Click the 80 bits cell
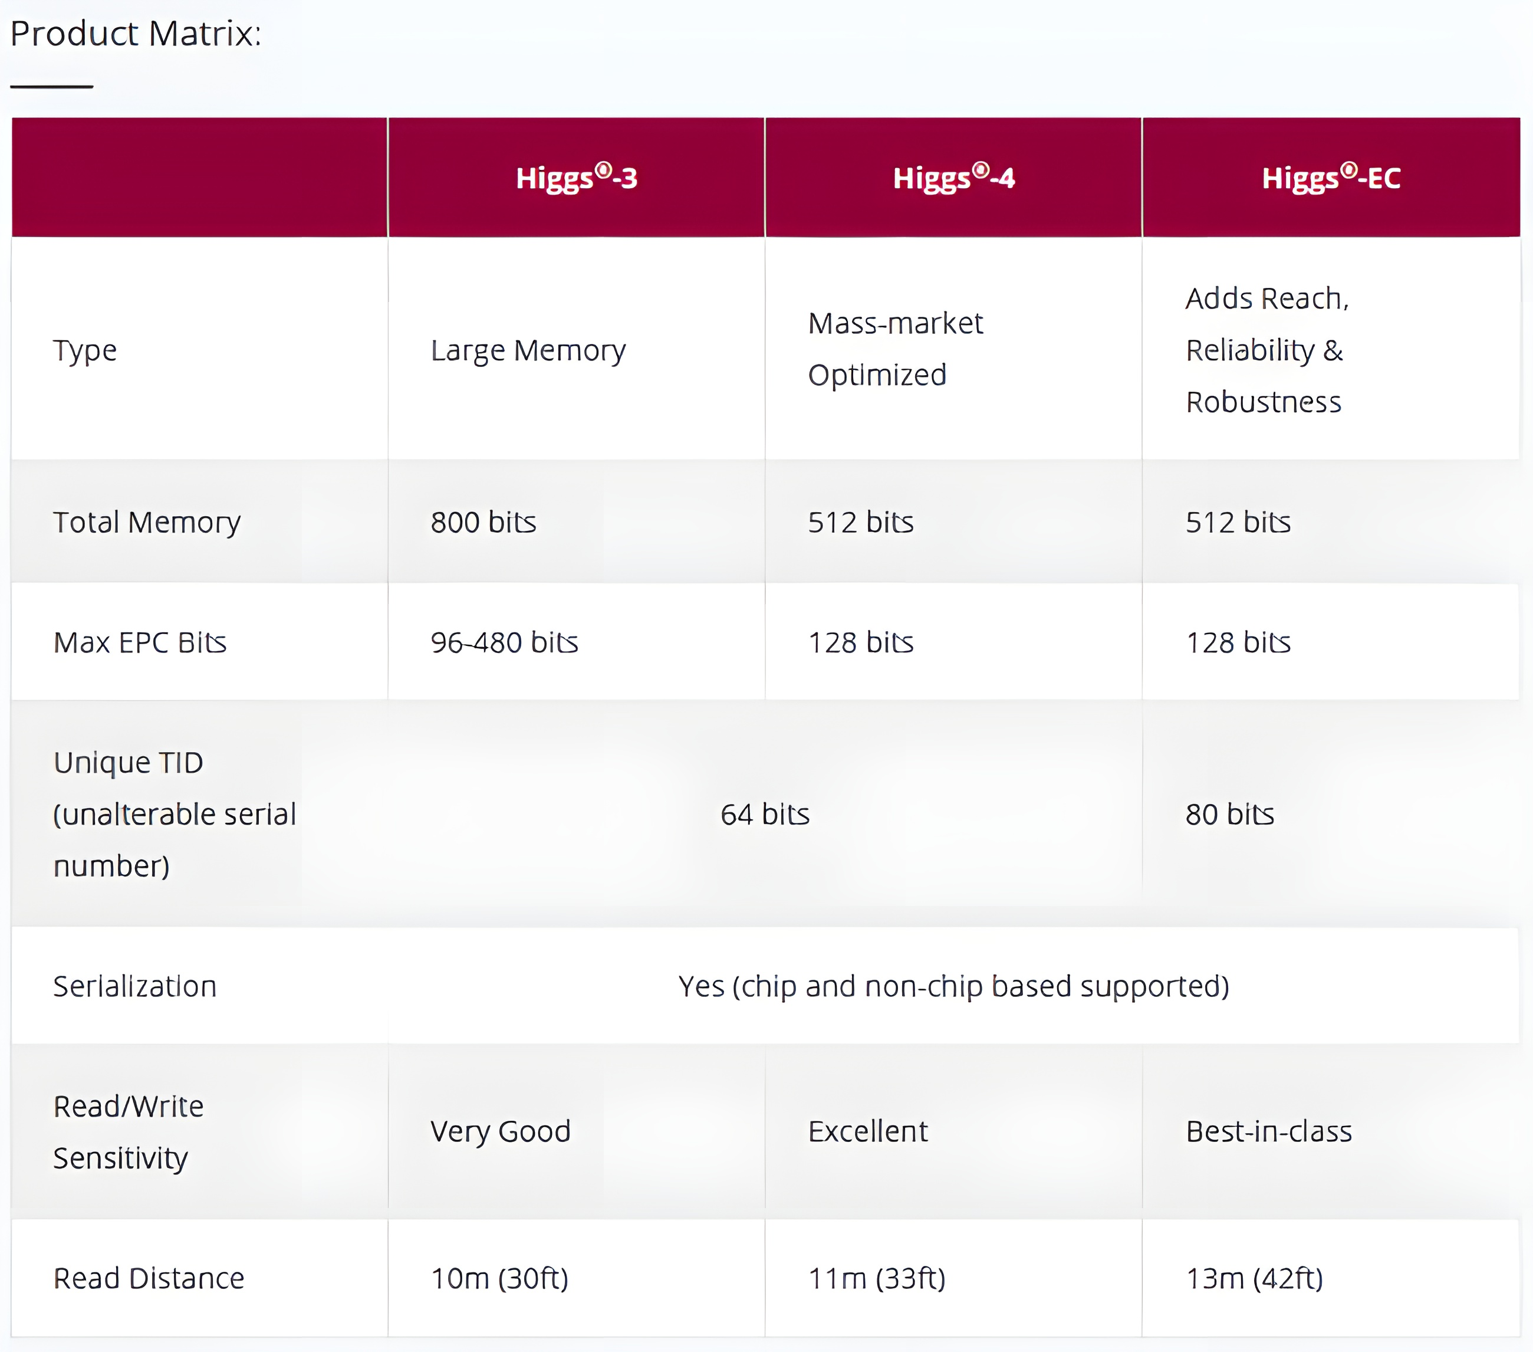 point(1229,814)
